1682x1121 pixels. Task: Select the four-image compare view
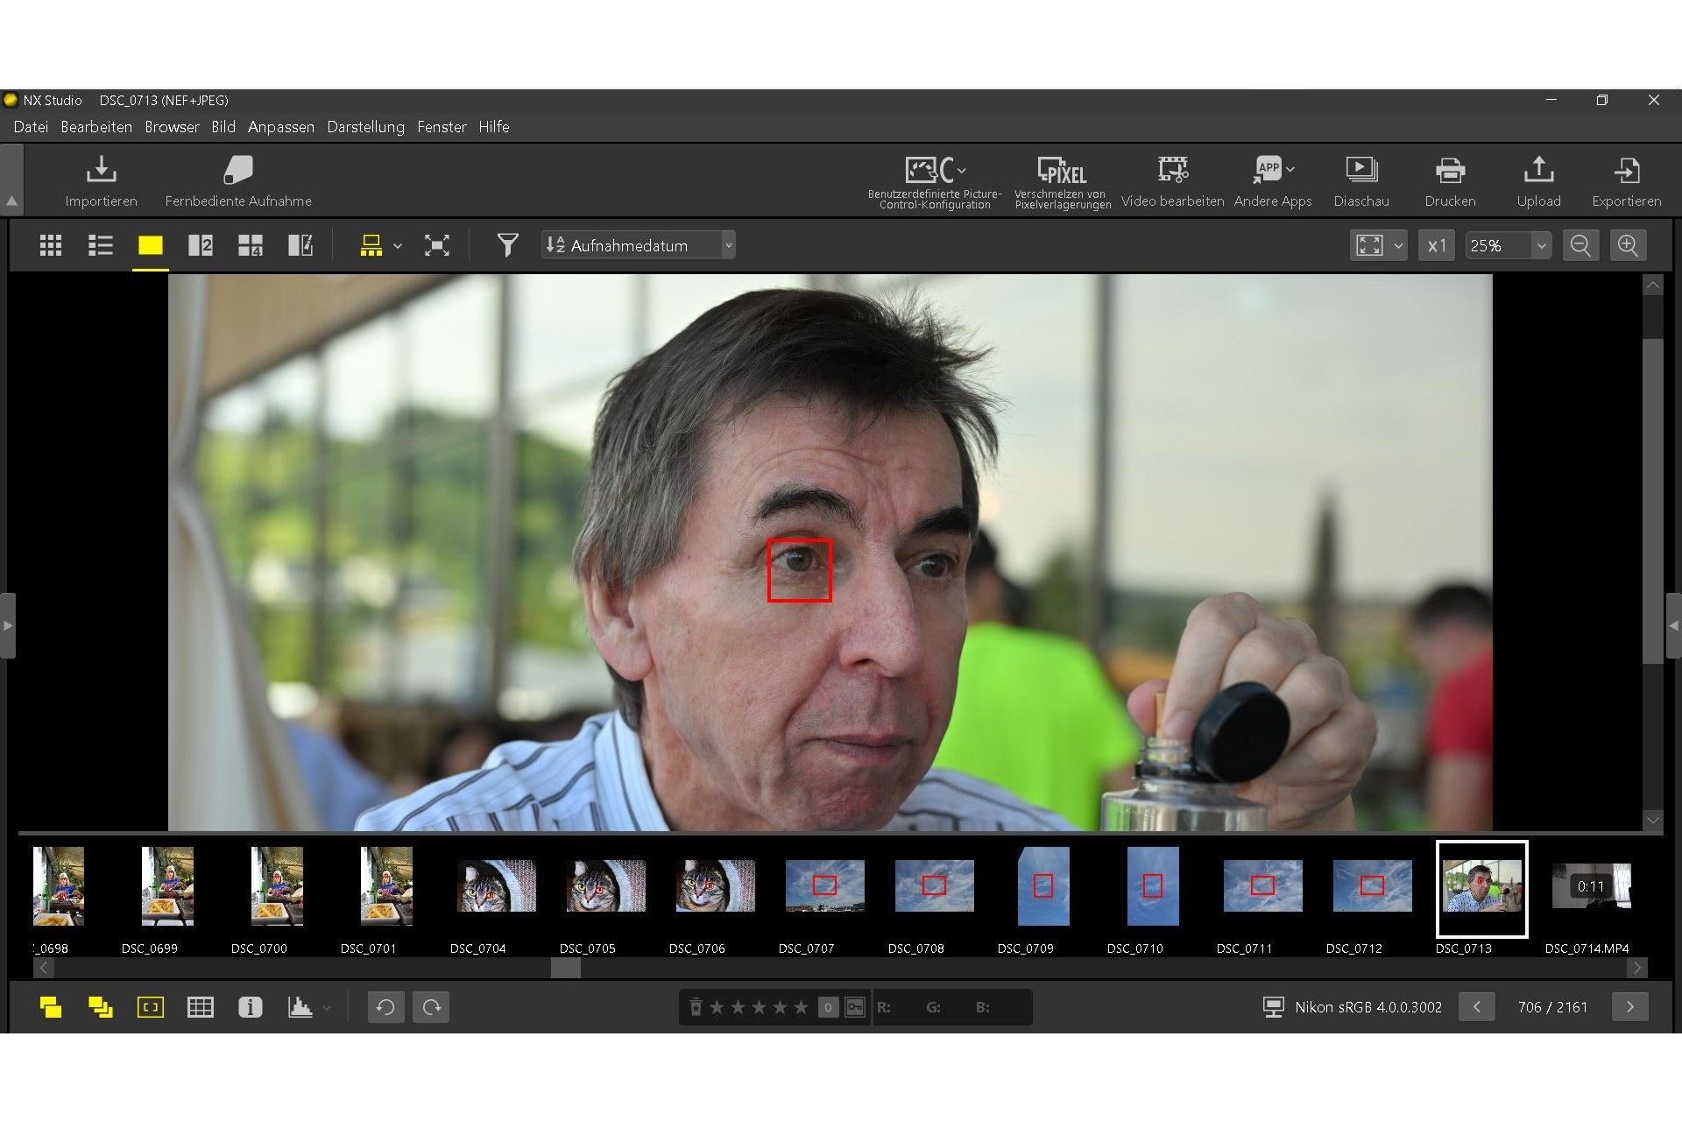251,245
